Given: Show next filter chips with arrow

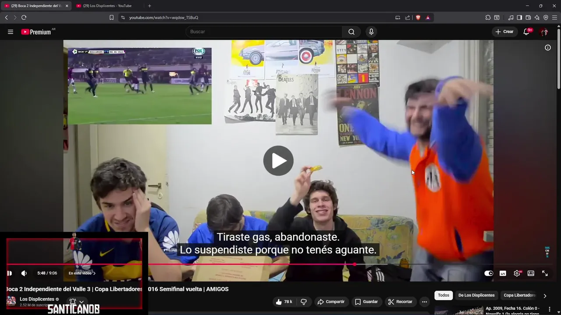Looking at the screenshot, I should (x=545, y=296).
